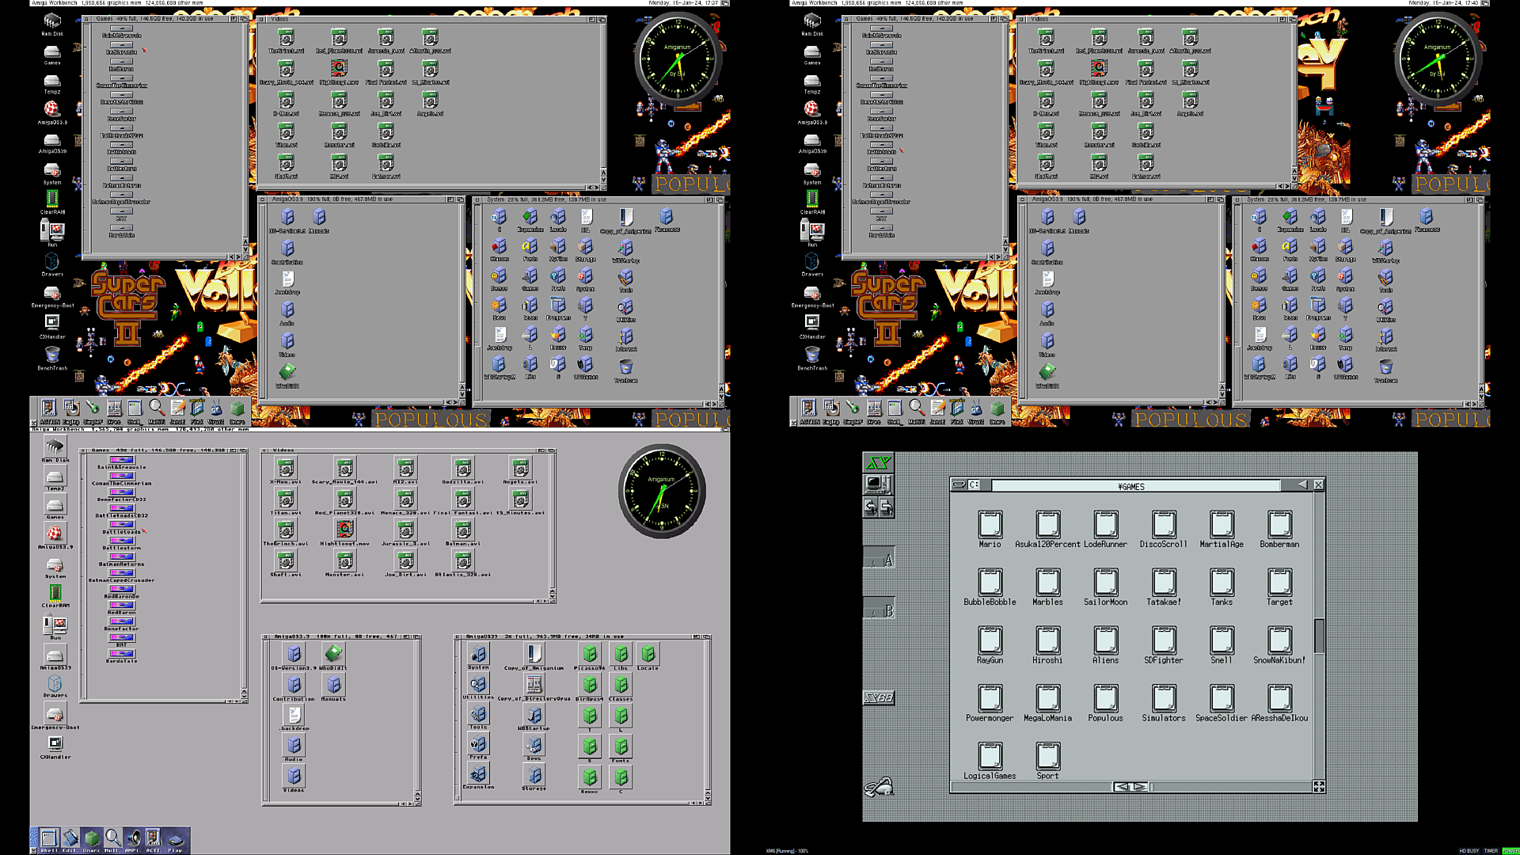Click the POWER indicator in status bar

point(1510,851)
